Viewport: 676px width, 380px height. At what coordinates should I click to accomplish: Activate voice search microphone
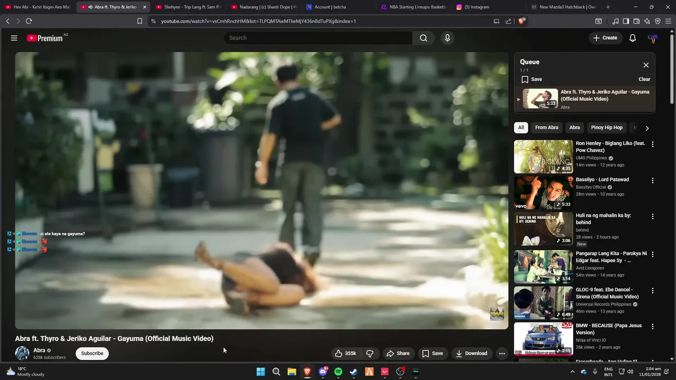[447, 38]
